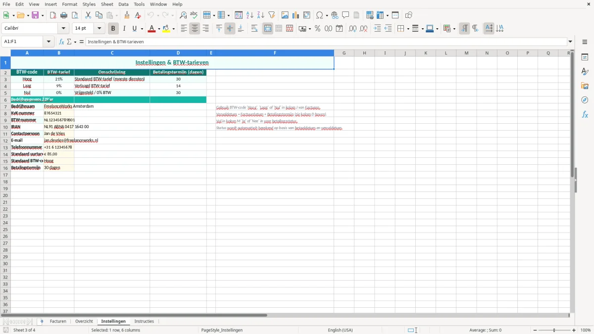Insert a hyperlink
The width and height of the screenshot is (594, 334).
click(x=335, y=15)
